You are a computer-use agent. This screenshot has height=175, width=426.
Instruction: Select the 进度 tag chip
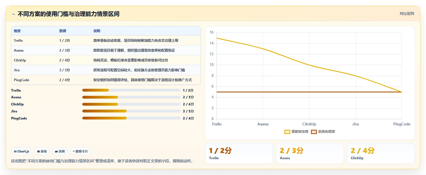pos(60,151)
